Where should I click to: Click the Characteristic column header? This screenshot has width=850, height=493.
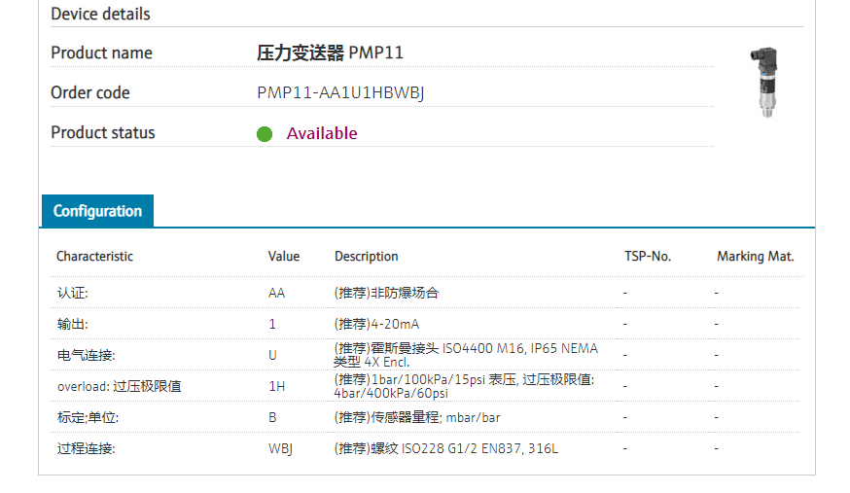tap(94, 257)
